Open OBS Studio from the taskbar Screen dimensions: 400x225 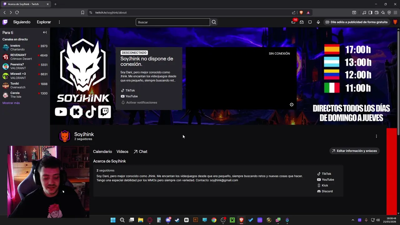coord(223,220)
